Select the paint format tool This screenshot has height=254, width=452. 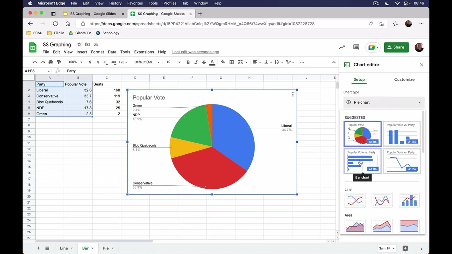click(59, 62)
